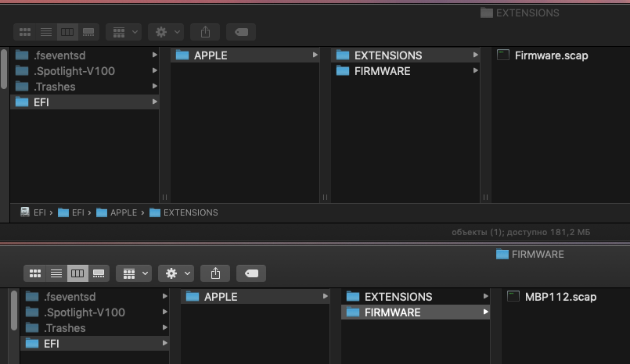Click vertical scrollbar in lower Finder window
The width and height of the screenshot is (630, 364).
(x=14, y=311)
